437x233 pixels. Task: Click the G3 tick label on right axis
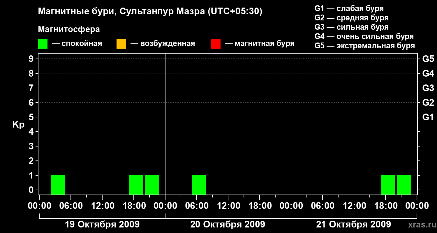[428, 88]
